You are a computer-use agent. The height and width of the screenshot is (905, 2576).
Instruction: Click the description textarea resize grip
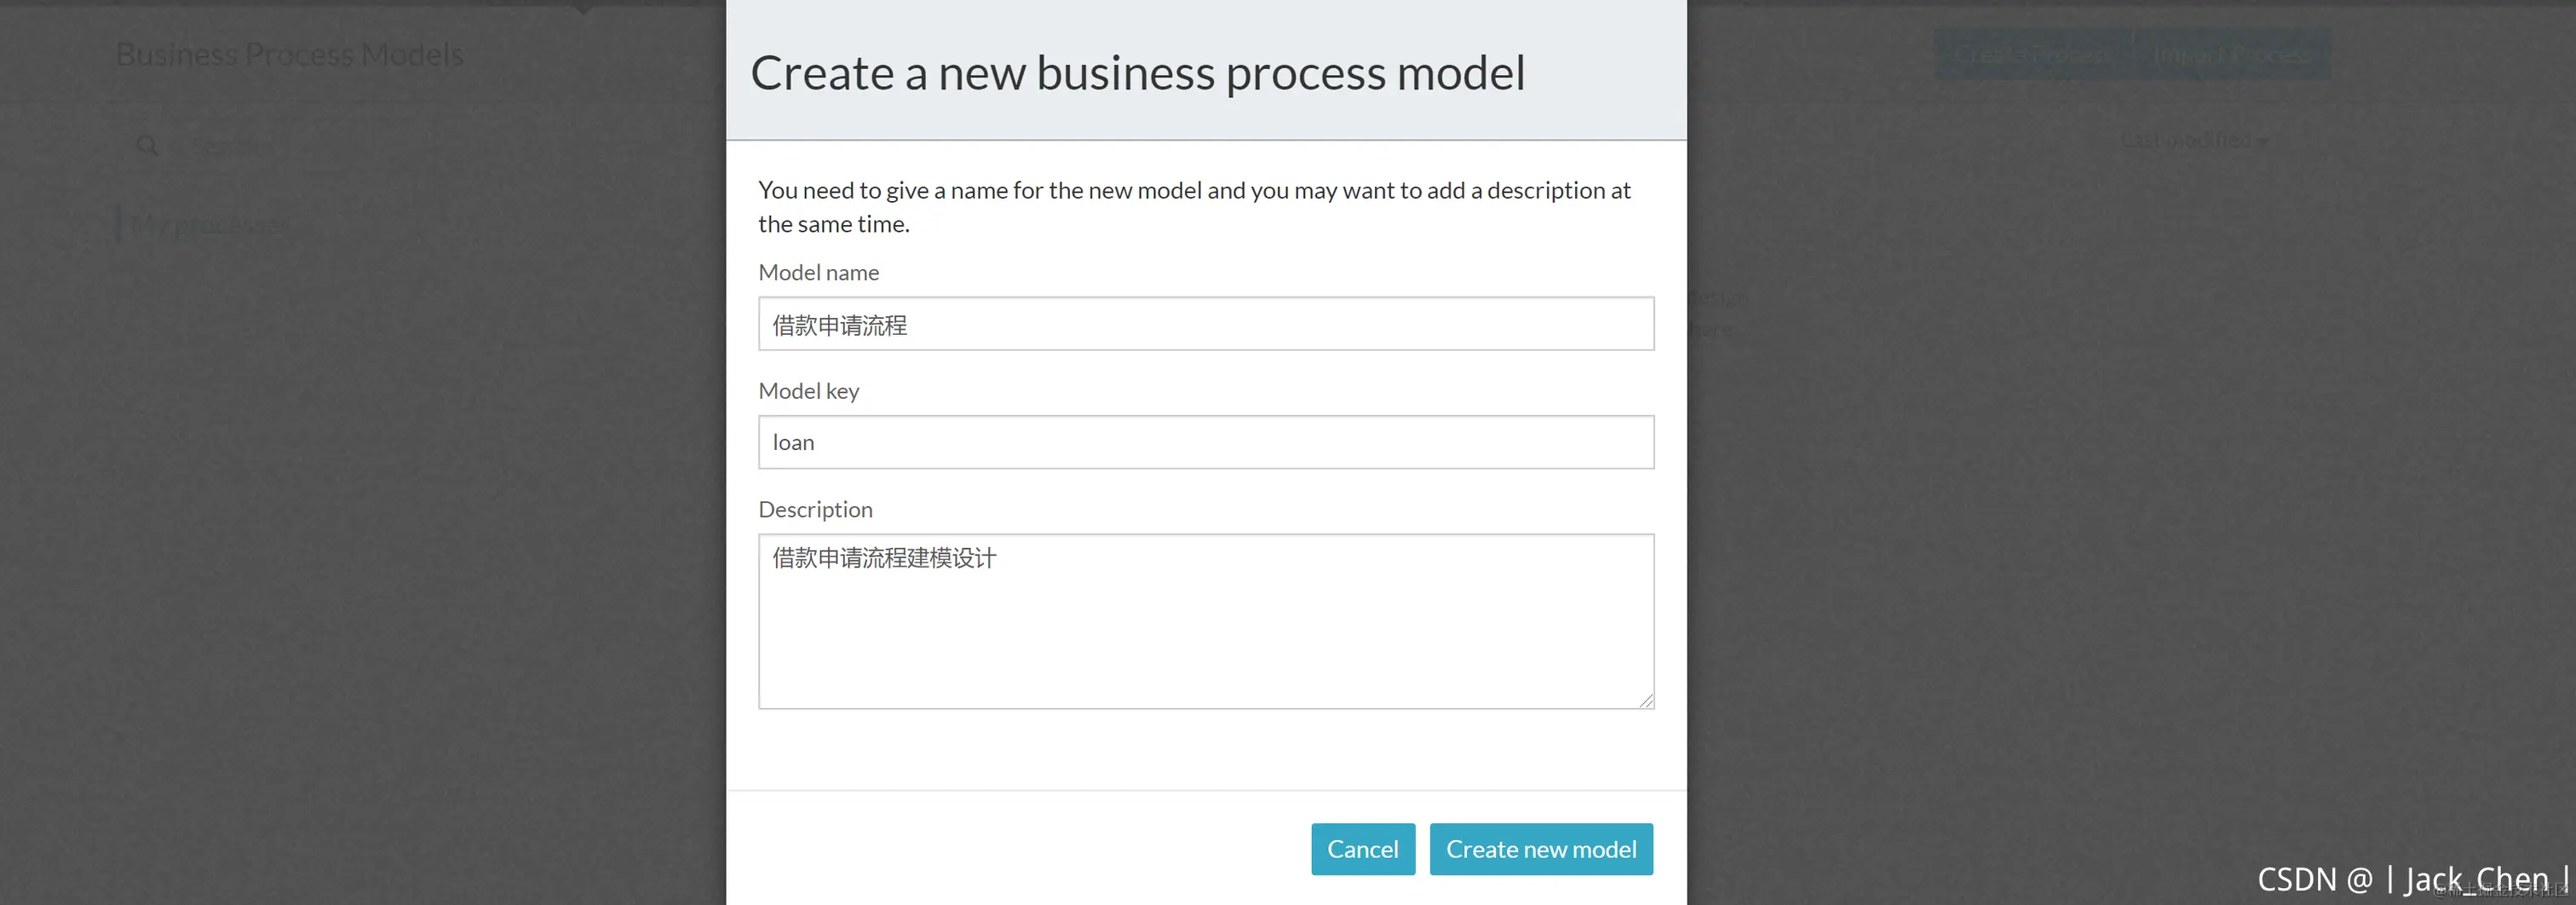[1645, 700]
